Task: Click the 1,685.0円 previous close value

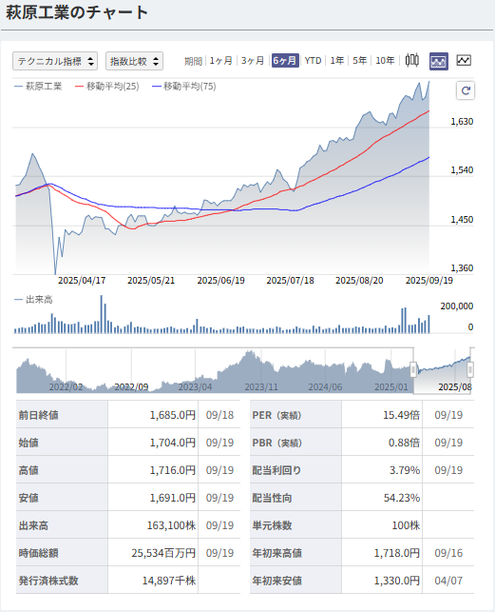Action: click(173, 415)
